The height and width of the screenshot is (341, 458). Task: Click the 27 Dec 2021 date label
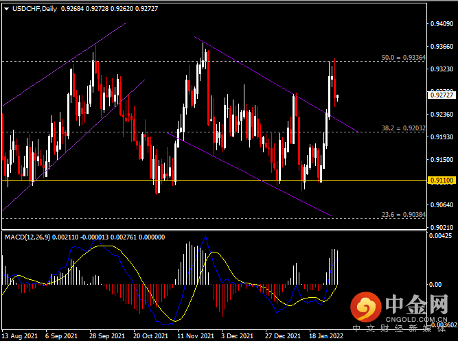click(283, 336)
